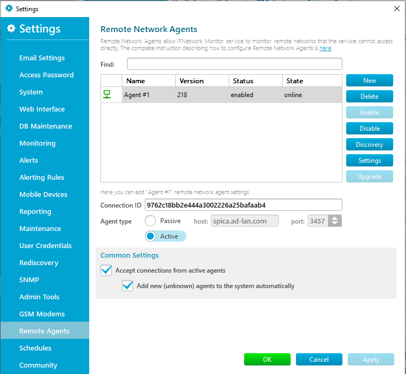The image size is (406, 374).
Task: Select the Passive agent type radio button
Action: tap(151, 221)
